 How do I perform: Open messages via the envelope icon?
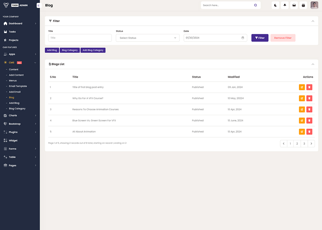(294, 5)
